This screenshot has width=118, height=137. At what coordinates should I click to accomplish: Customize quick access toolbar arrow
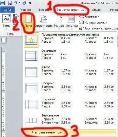[30, 3]
